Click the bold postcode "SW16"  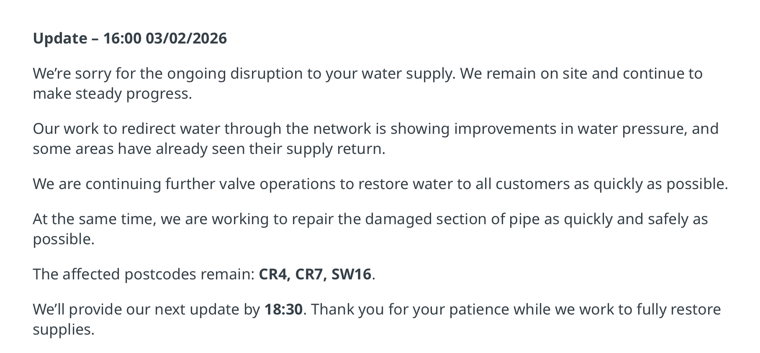351,274
